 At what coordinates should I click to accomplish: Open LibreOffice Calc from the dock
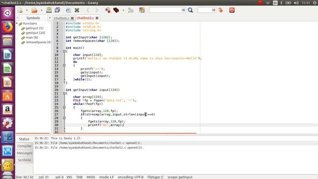click(7, 68)
